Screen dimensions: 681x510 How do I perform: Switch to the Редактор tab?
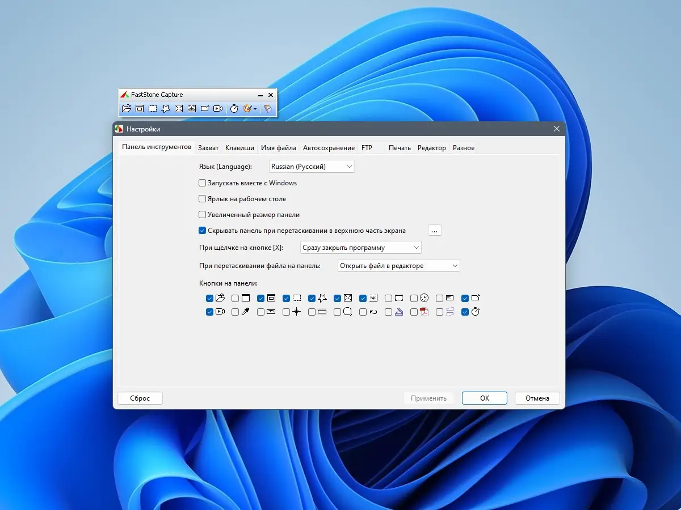[432, 148]
